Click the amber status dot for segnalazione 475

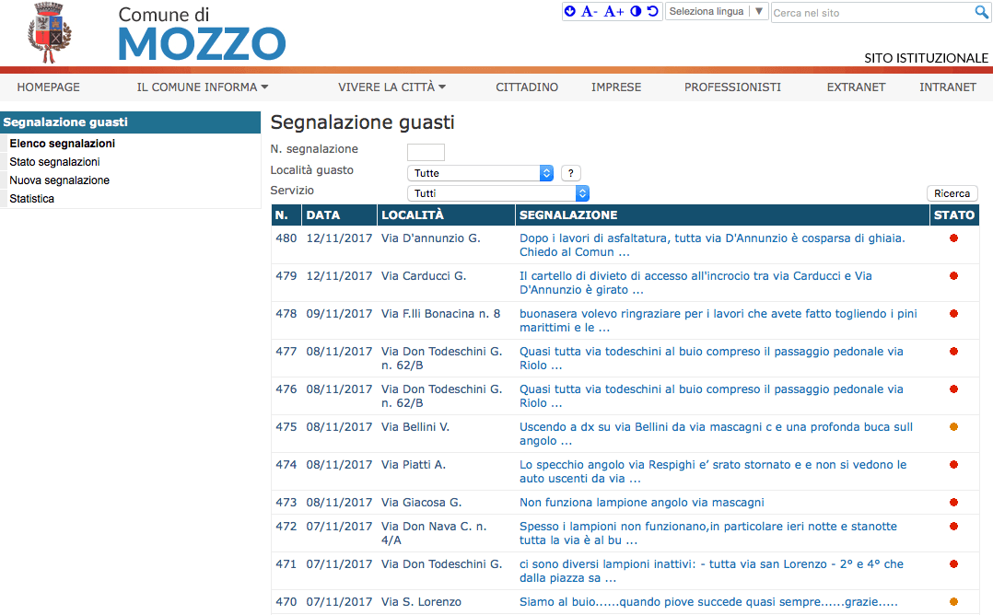coord(955,426)
